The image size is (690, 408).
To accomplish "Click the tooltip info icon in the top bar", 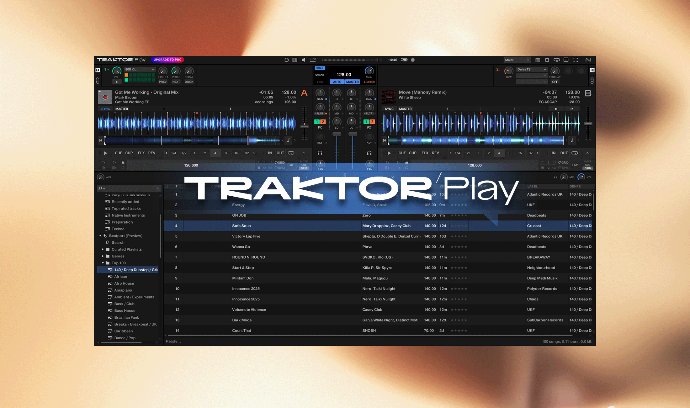I will (566, 60).
